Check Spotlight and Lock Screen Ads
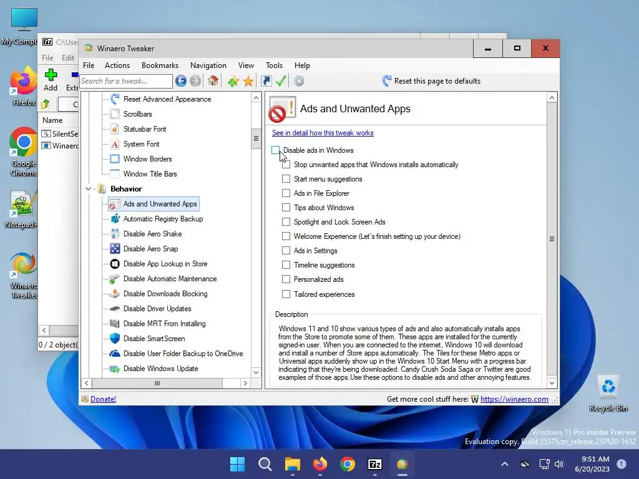This screenshot has height=479, width=639. click(x=286, y=222)
